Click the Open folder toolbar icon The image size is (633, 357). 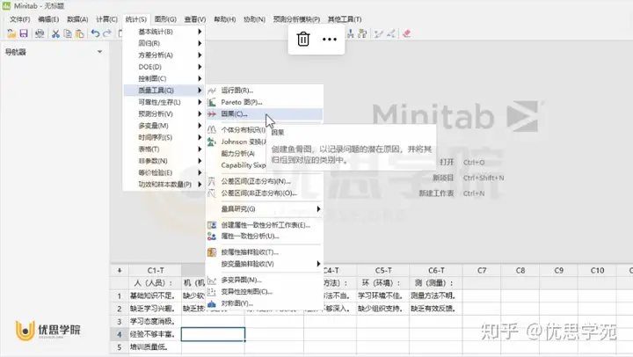pos(11,33)
